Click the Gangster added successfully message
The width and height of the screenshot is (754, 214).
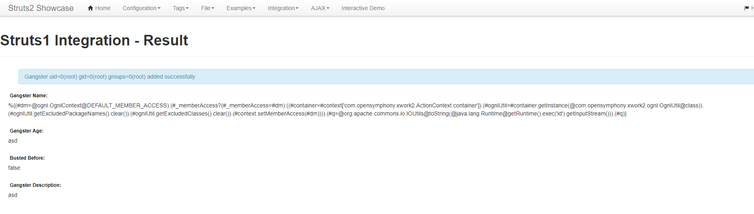point(110,77)
